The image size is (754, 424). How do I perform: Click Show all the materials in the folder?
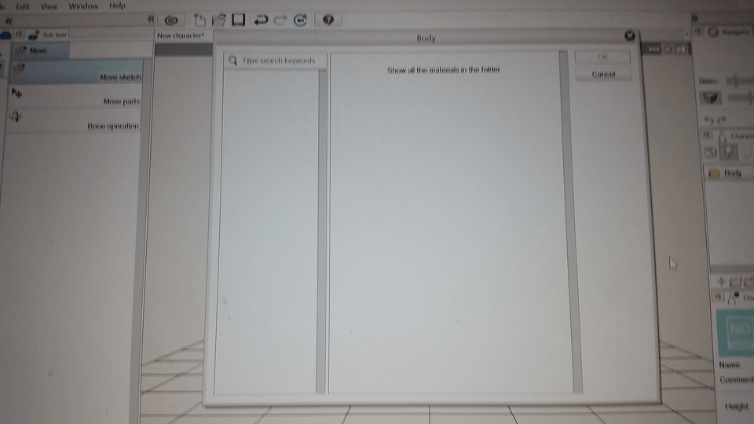click(x=444, y=70)
